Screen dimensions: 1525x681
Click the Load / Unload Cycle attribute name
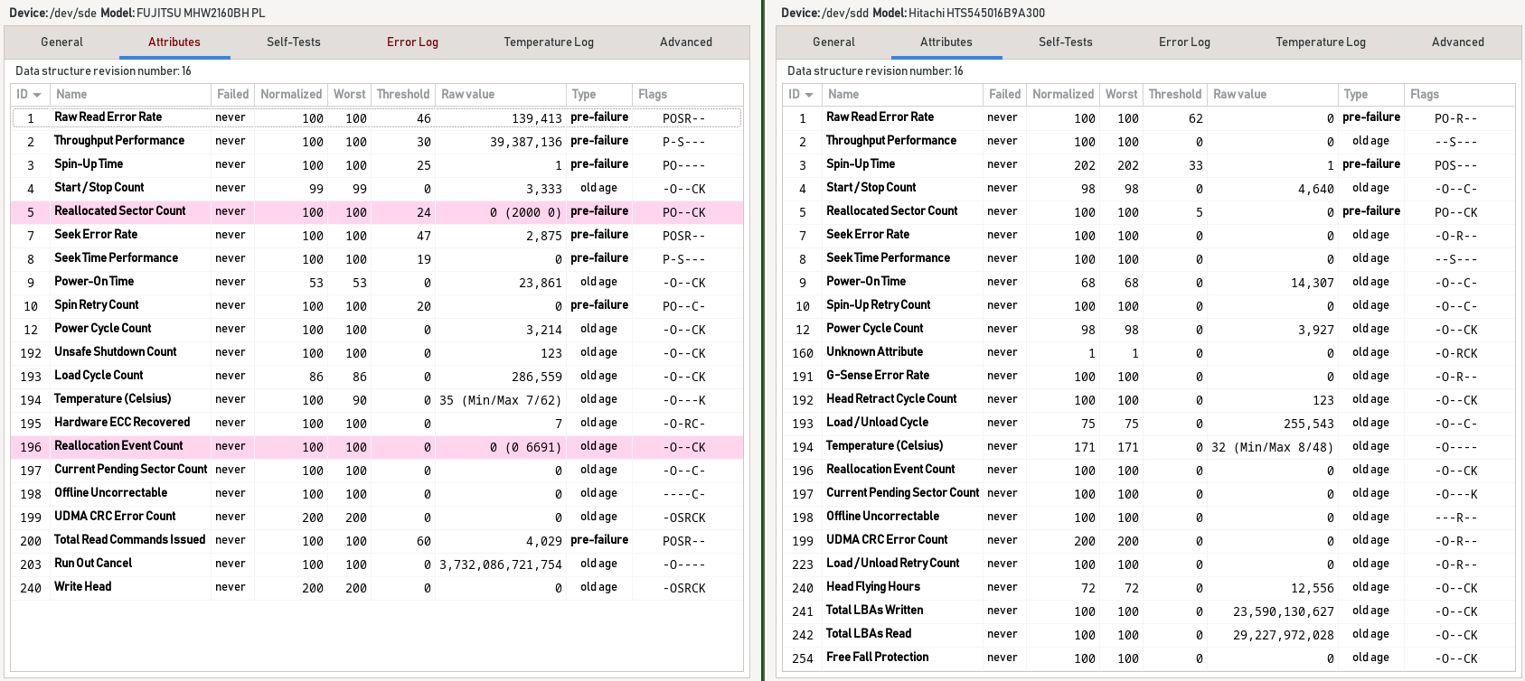(877, 423)
